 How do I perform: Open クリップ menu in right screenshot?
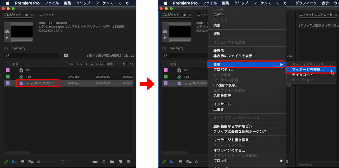point(241,3)
